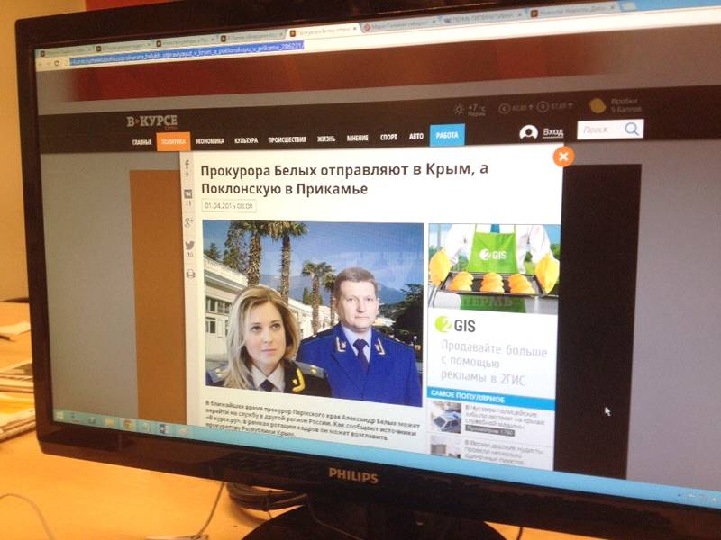Open the Windows Start button
Image resolution: width=721 pixels, height=540 pixels.
pos(59,417)
